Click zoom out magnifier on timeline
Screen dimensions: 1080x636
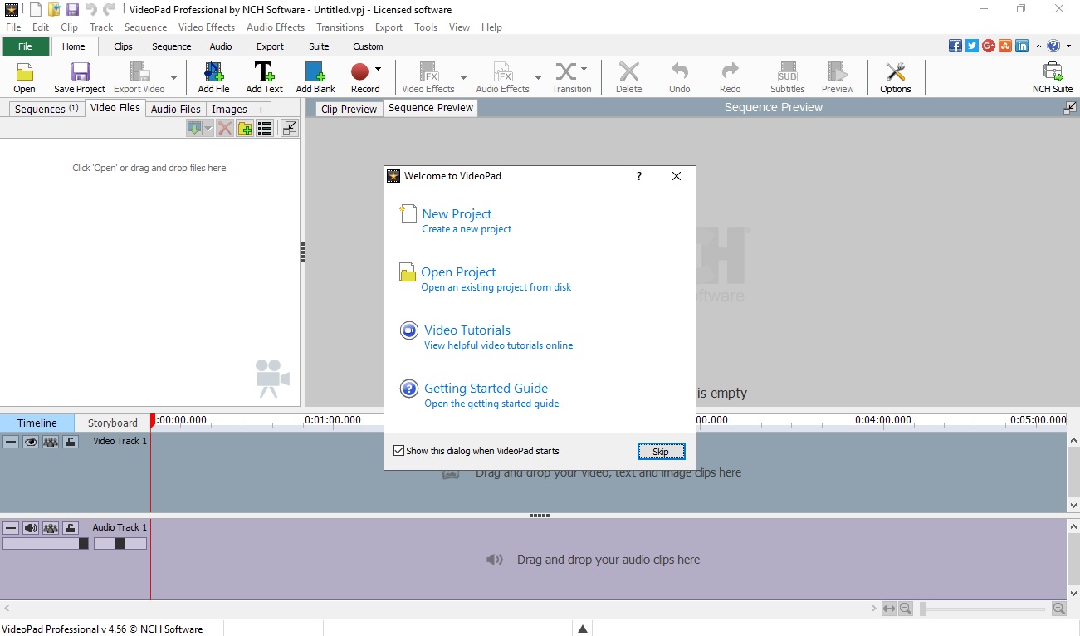point(906,609)
